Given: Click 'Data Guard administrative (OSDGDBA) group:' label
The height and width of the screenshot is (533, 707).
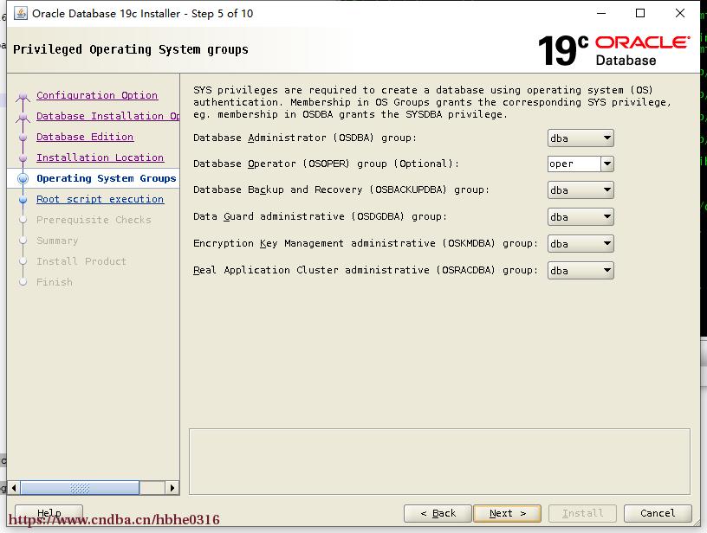Looking at the screenshot, I should pos(320,216).
